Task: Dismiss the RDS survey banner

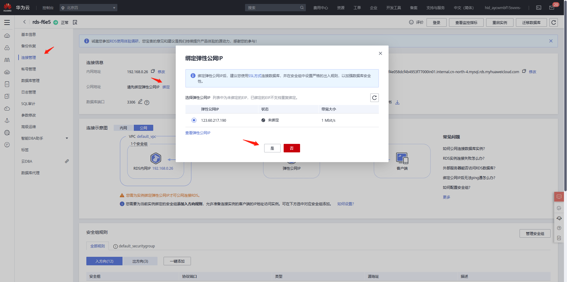Action: [x=551, y=41]
